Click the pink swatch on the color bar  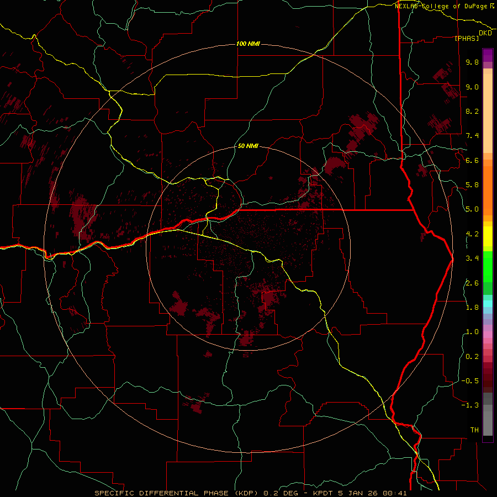488,335
